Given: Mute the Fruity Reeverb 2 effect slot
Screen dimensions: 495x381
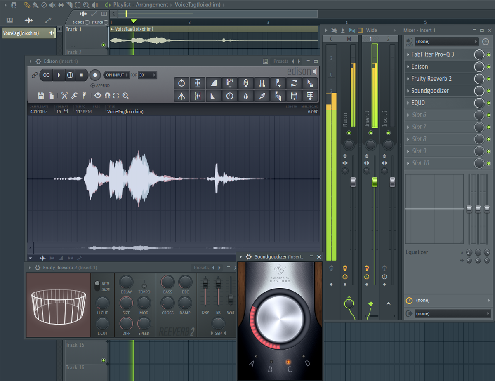Looking at the screenshot, I should (488, 79).
